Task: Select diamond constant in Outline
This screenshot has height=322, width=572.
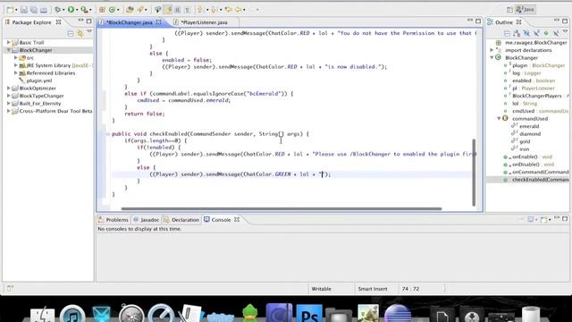Action: pyautogui.click(x=530, y=133)
